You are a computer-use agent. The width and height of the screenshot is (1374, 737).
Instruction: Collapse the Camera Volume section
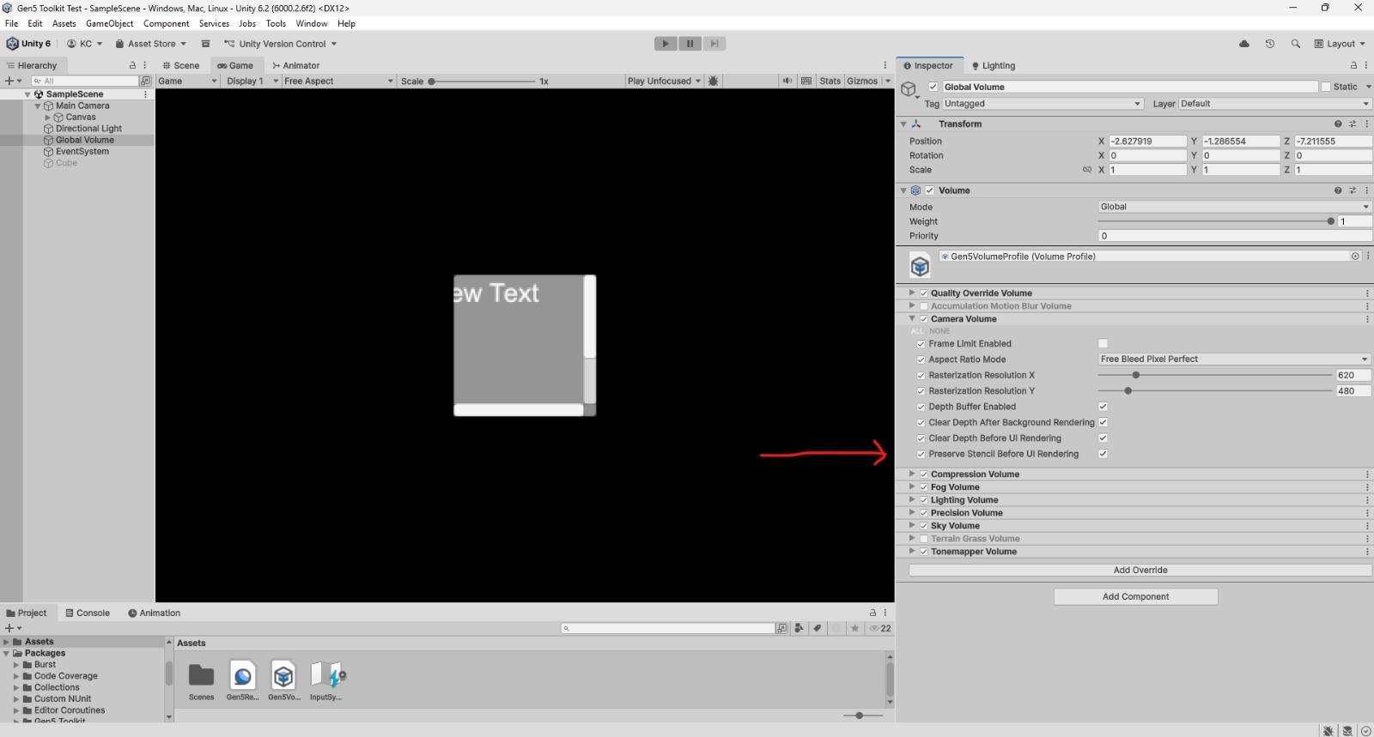tap(912, 318)
